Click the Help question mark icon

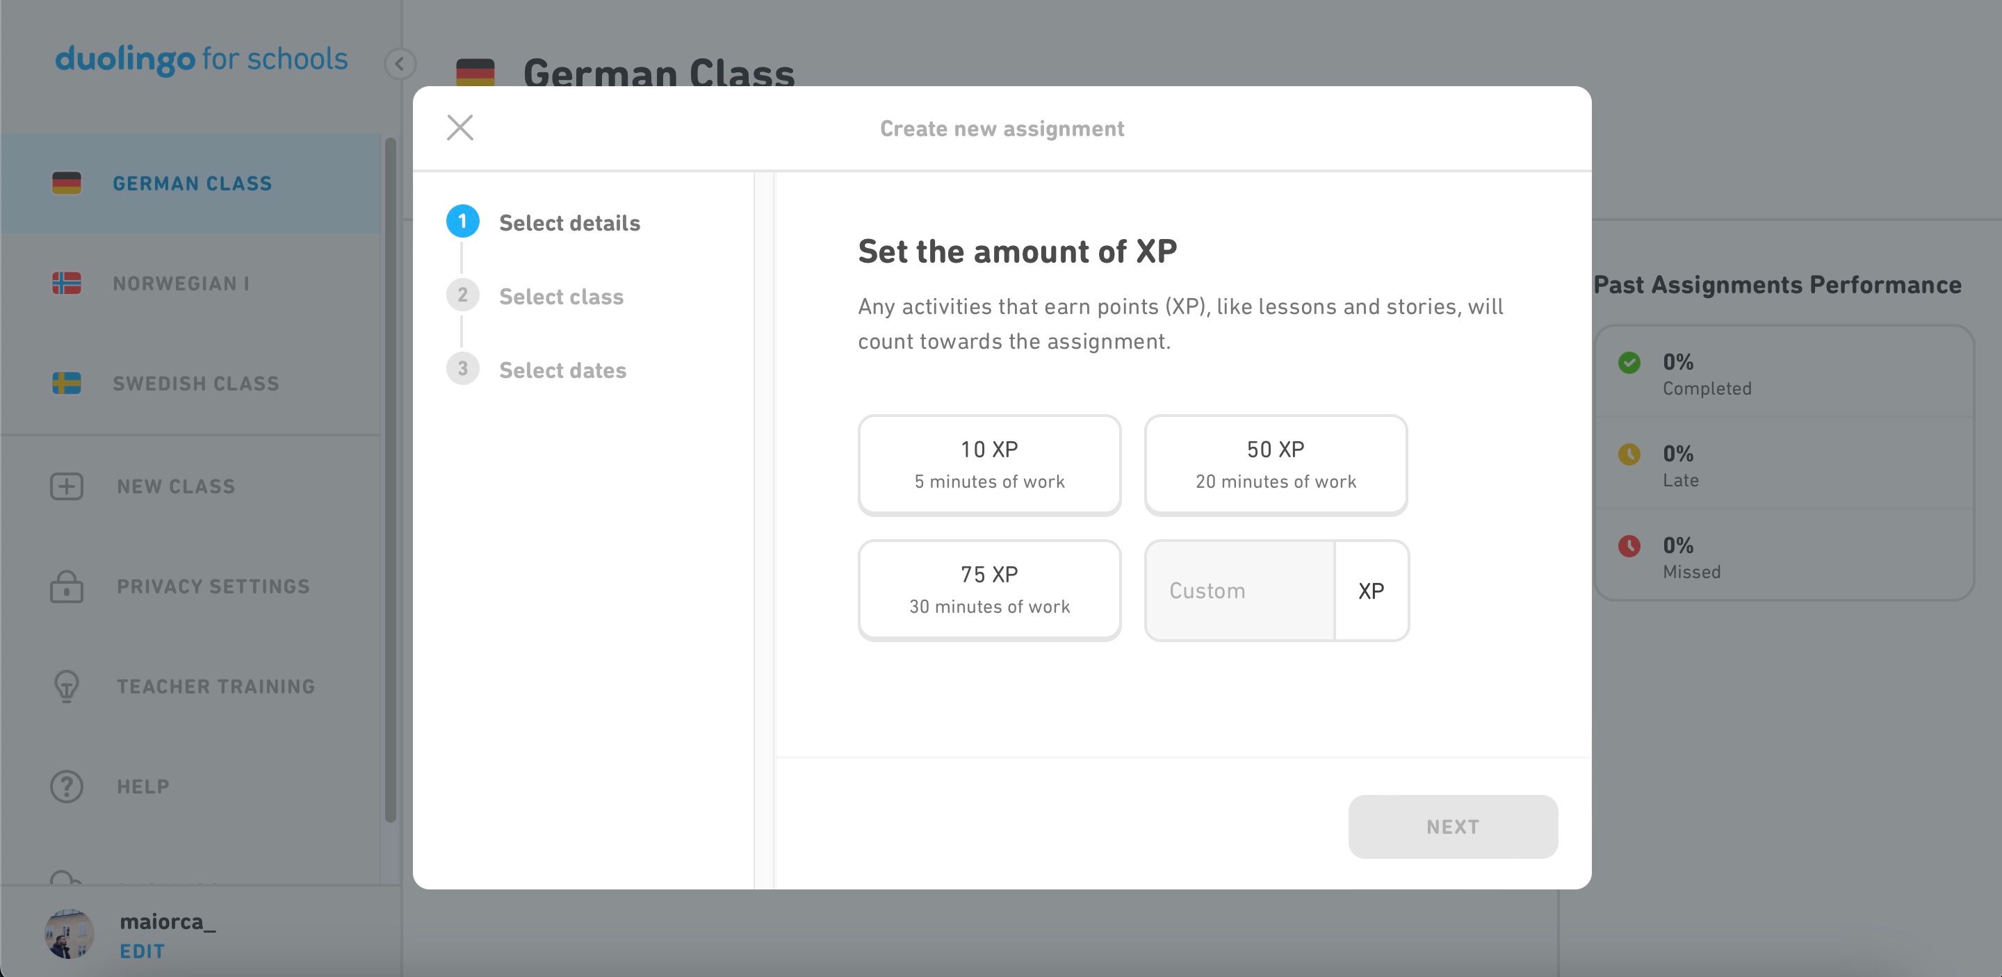[67, 787]
